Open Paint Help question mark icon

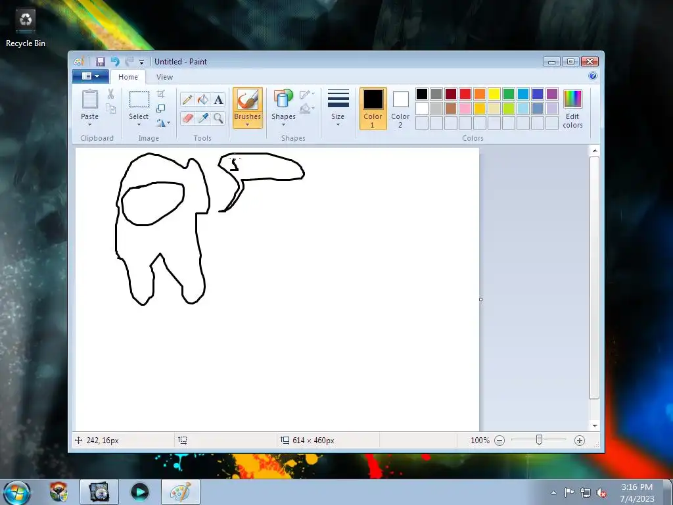(x=593, y=76)
